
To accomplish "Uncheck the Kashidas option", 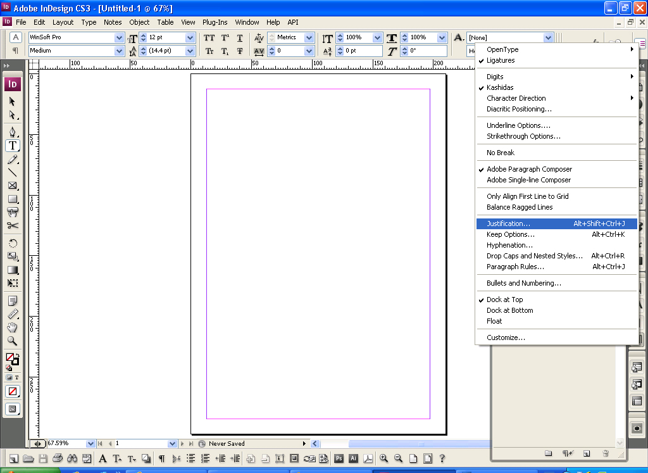I will coord(500,87).
